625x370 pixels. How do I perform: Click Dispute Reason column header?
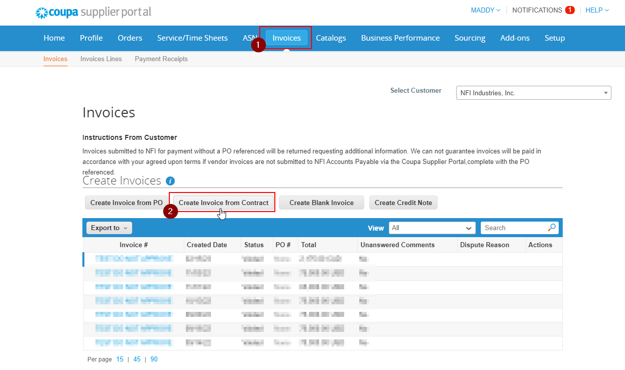tap(484, 245)
